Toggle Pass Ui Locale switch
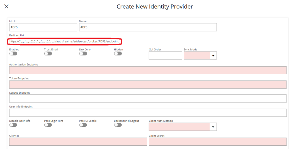Screen dimensions: 289x149 (83, 125)
